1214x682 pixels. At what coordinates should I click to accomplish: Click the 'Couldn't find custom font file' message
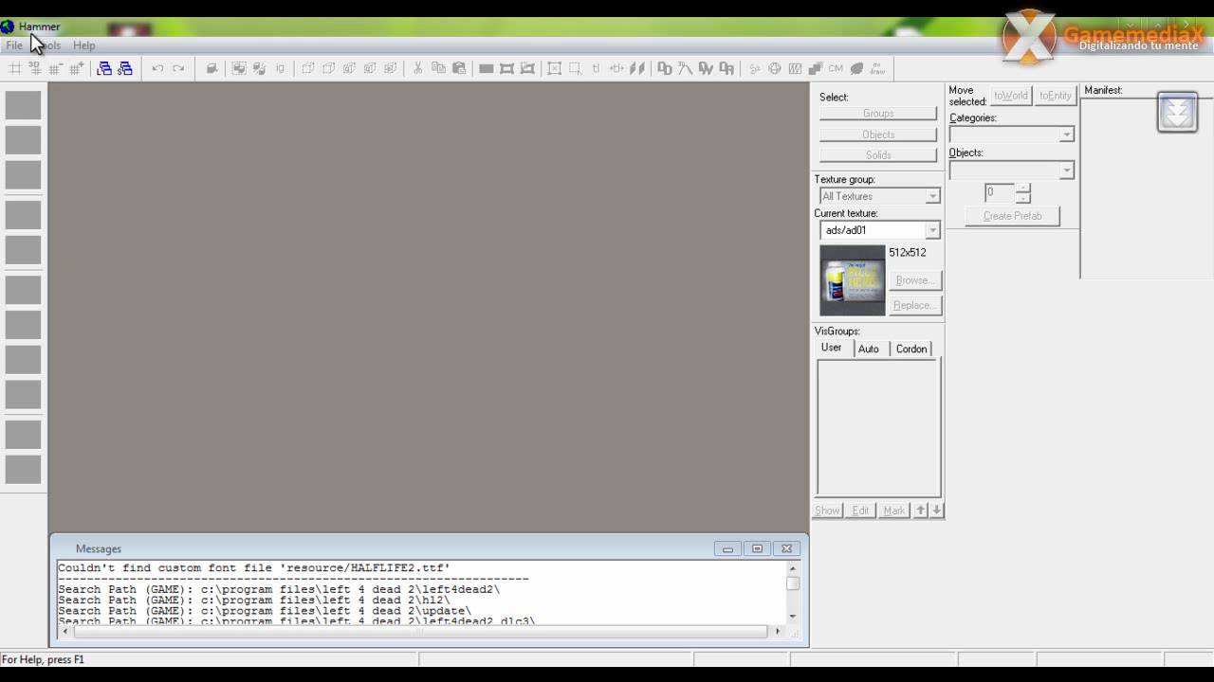(254, 568)
